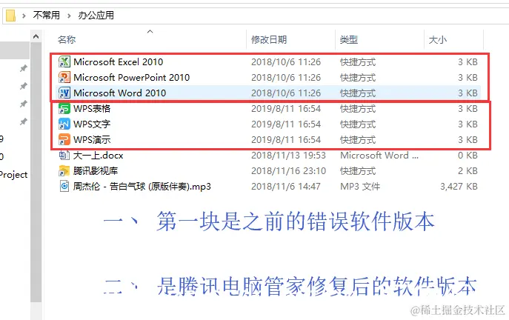Go to 不常用 in the breadcrumb path
This screenshot has height=320, width=509.
coord(47,16)
